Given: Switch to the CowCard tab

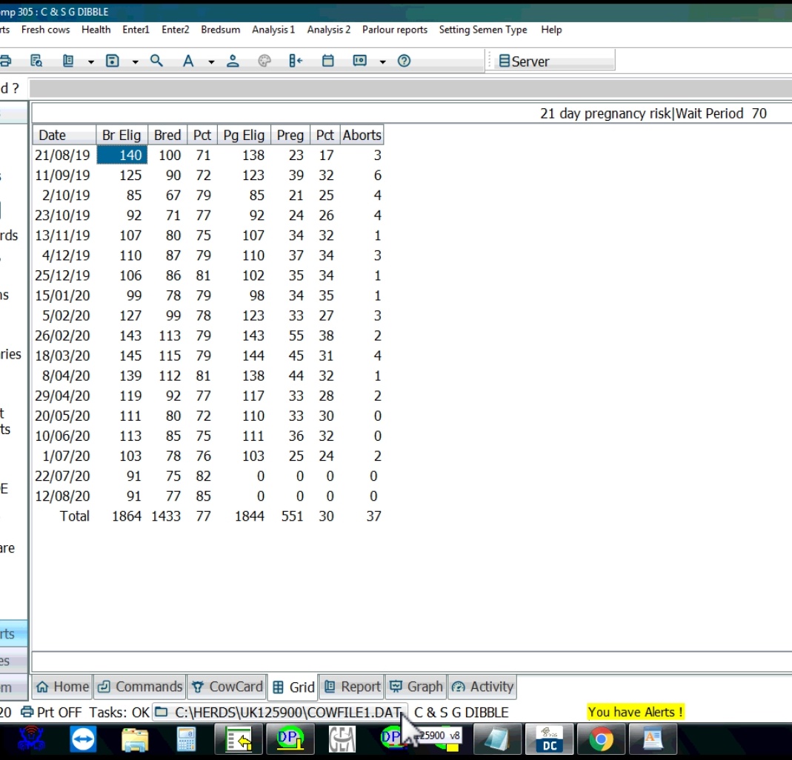Looking at the screenshot, I should pyautogui.click(x=227, y=687).
